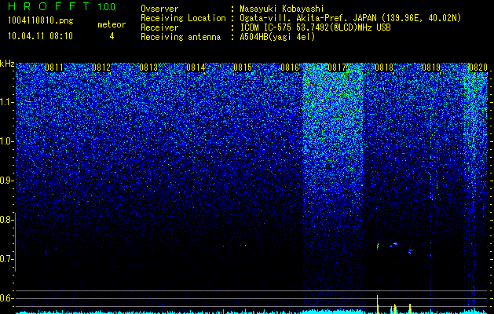Click the 0819 time marker
Screen dimensions: 494x314
pos(431,68)
